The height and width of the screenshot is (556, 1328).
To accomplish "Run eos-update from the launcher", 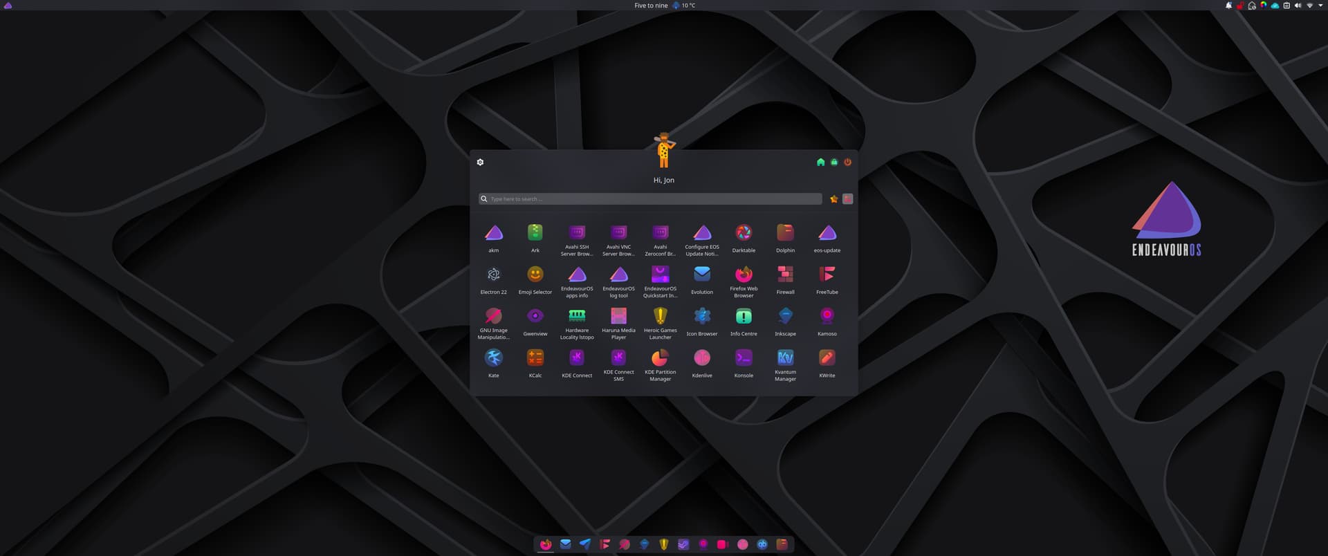I will pos(827,239).
